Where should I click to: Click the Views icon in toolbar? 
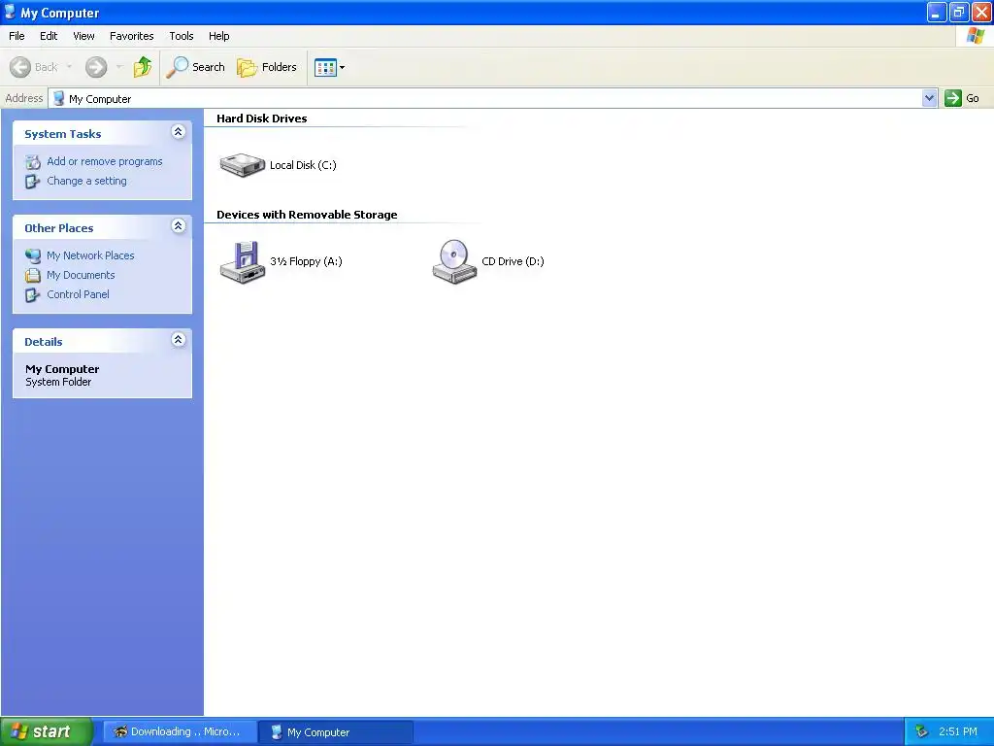pos(325,67)
